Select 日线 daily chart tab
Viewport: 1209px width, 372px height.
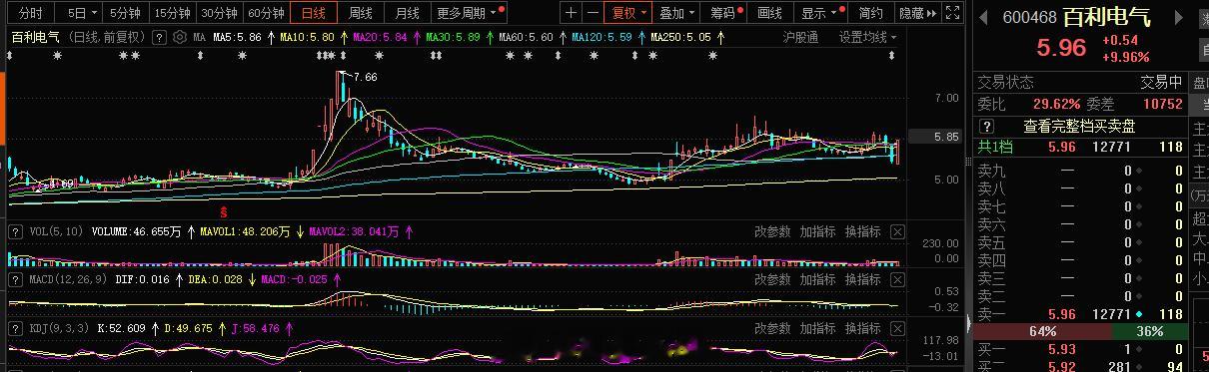pyautogui.click(x=314, y=13)
